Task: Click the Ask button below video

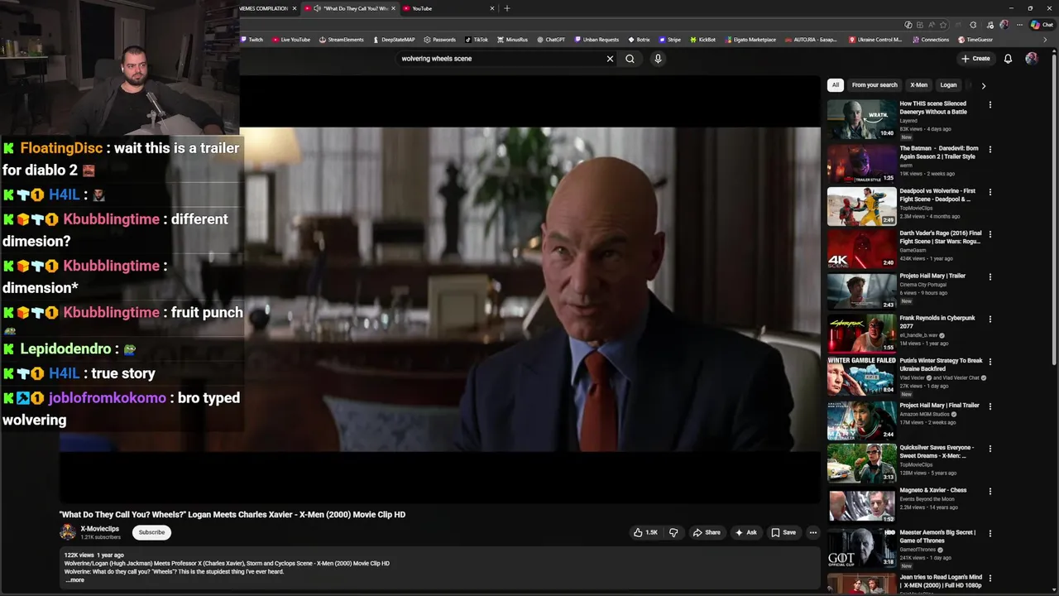Action: point(745,532)
